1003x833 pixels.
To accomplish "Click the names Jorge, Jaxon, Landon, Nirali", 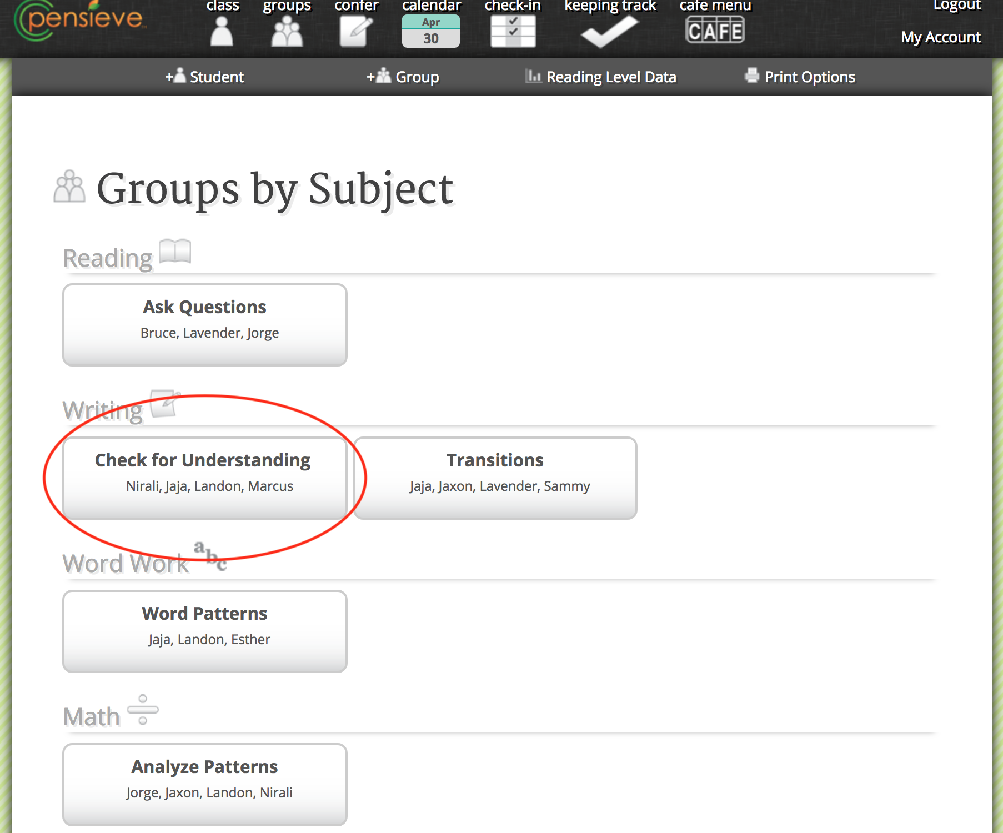I will coord(209,792).
